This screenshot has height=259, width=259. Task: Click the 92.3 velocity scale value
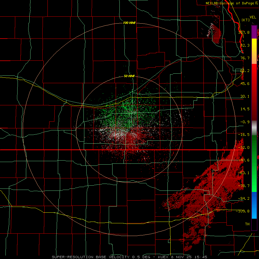[245, 45]
